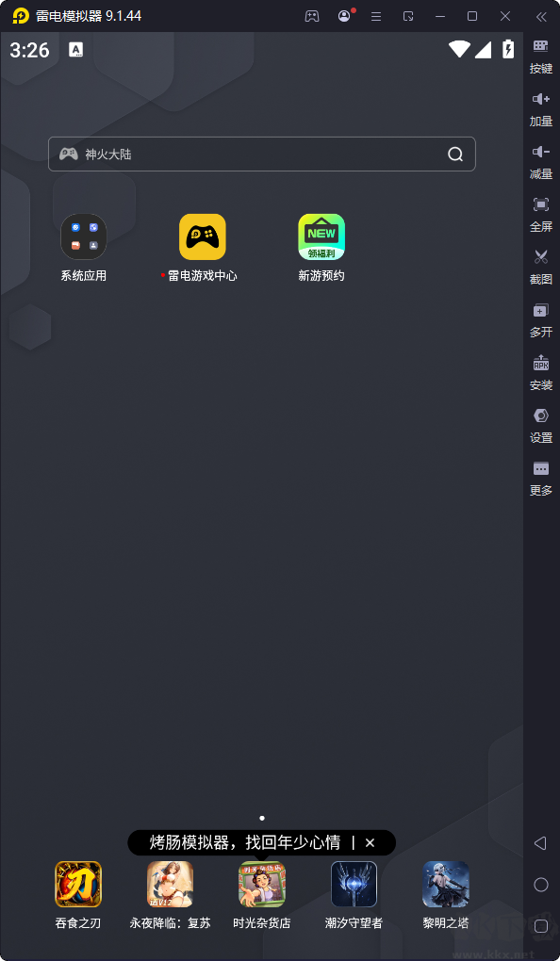This screenshot has width=560, height=961.
Task: Increase volume with 加量 icon
Action: click(541, 108)
